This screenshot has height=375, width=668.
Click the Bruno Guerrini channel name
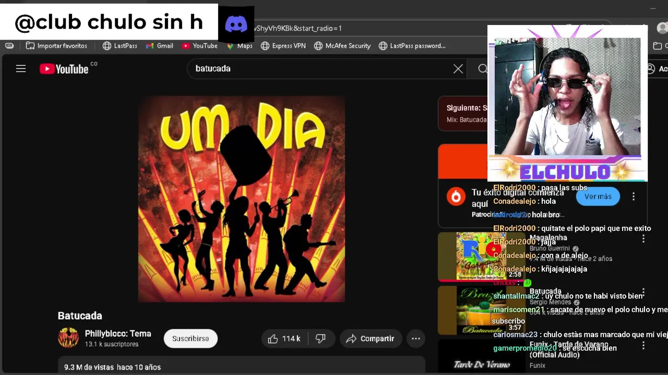pyautogui.click(x=551, y=248)
